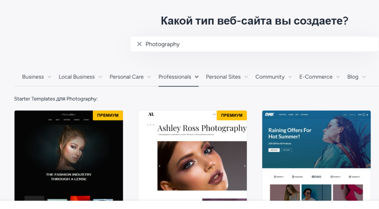Clear the Photography search with X icon
The width and height of the screenshot is (379, 209).
point(139,44)
